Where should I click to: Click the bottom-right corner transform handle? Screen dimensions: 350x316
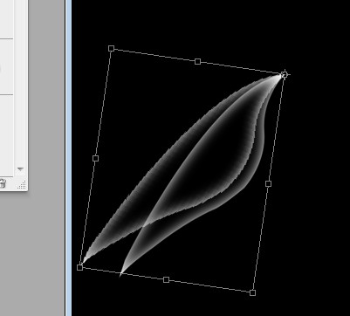252,292
